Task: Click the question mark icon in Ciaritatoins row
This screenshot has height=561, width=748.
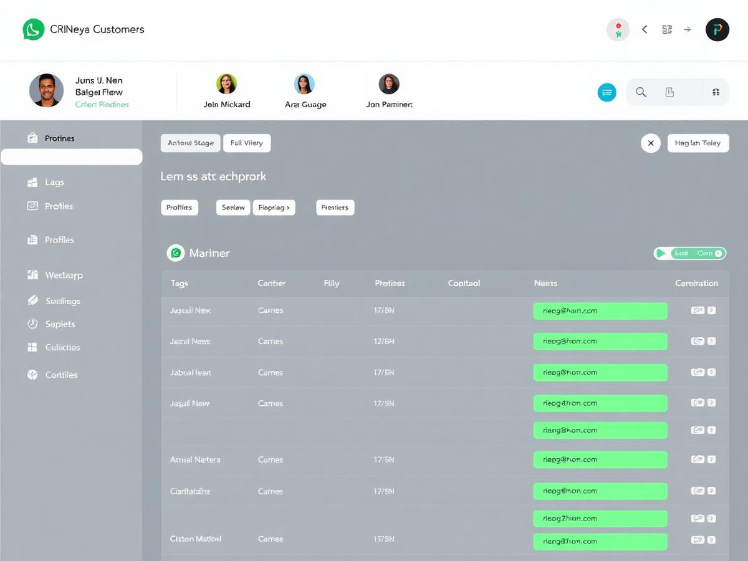Action: pos(712,491)
